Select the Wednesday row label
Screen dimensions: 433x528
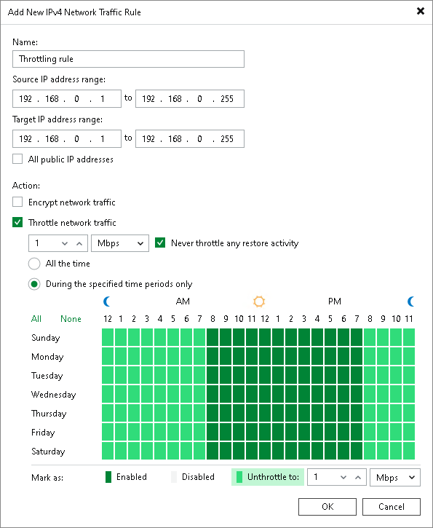(54, 394)
